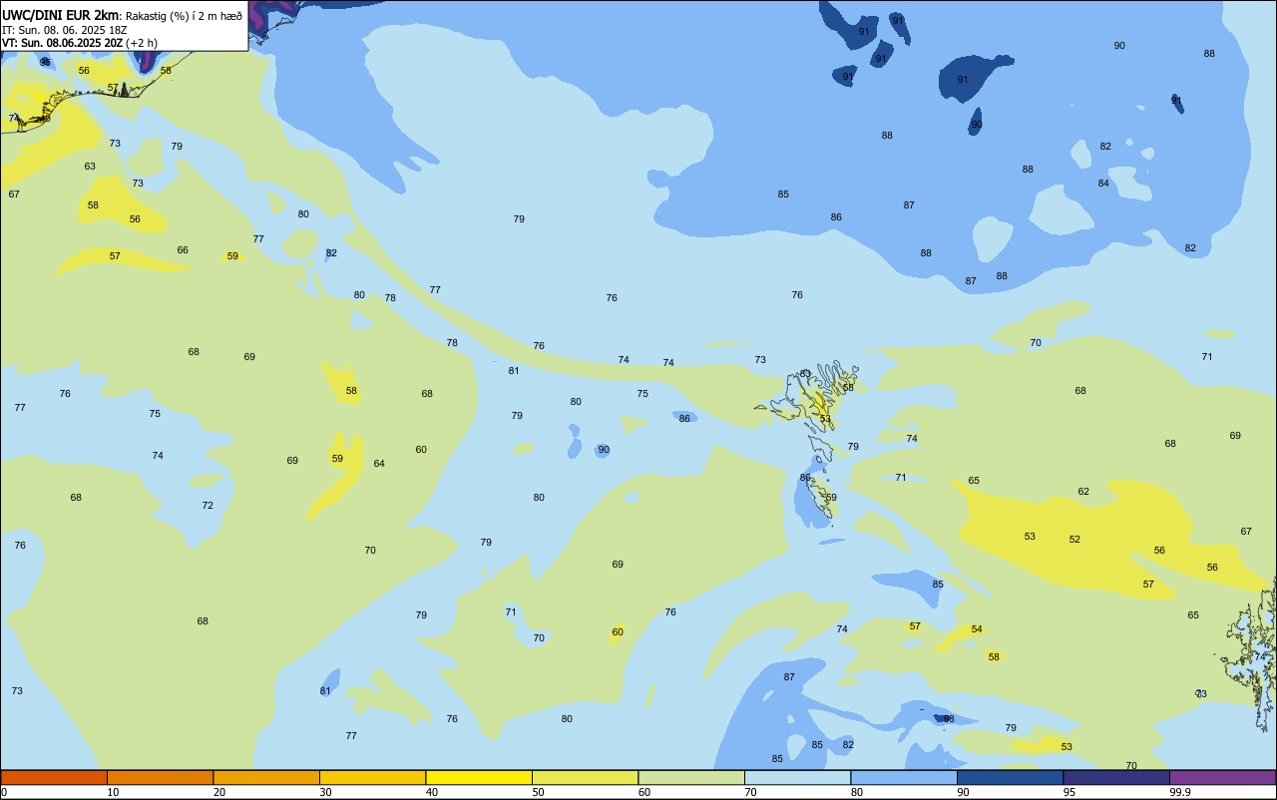Click the humidity value 84 on the map
This screenshot has height=800, width=1277.
click(x=1103, y=184)
